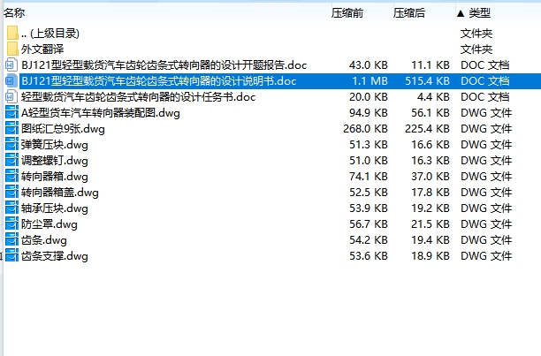Select the file 齿条.dwg
The height and width of the screenshot is (356, 541).
click(44, 240)
